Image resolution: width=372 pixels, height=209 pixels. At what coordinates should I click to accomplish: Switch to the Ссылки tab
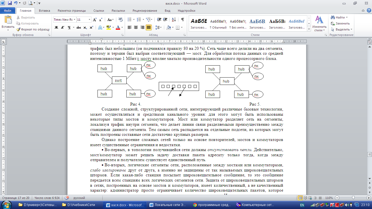99,11
